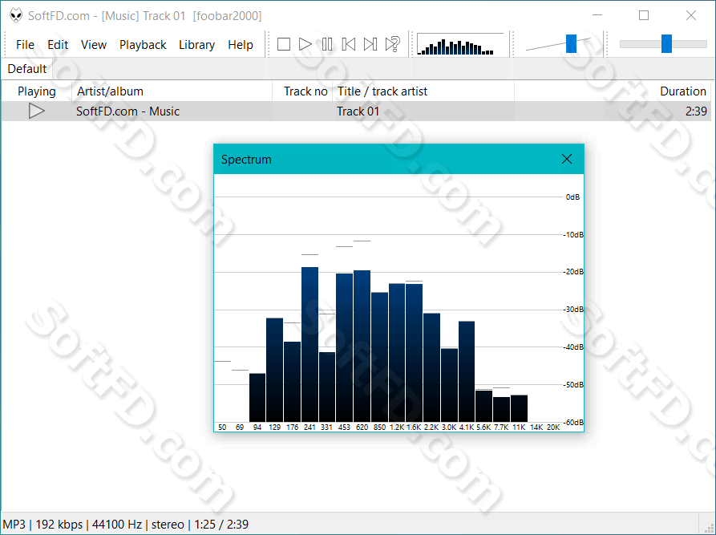Adjust the volume slider handle
This screenshot has width=716, height=535.
pyautogui.click(x=571, y=44)
